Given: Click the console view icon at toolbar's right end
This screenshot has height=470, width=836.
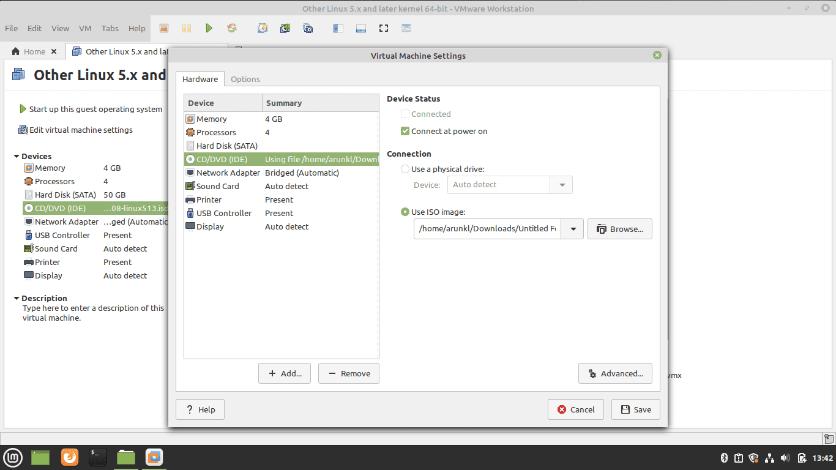Looking at the screenshot, I should point(406,28).
